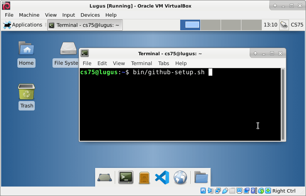Maximize the Terminal window
Image resolution: width=306 pixels, height=196 pixels.
272,53
